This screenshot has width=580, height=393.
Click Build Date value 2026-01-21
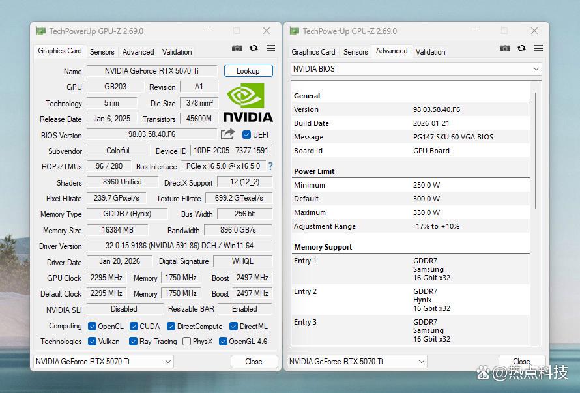click(431, 123)
